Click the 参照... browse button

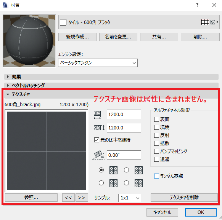[x=31, y=198]
